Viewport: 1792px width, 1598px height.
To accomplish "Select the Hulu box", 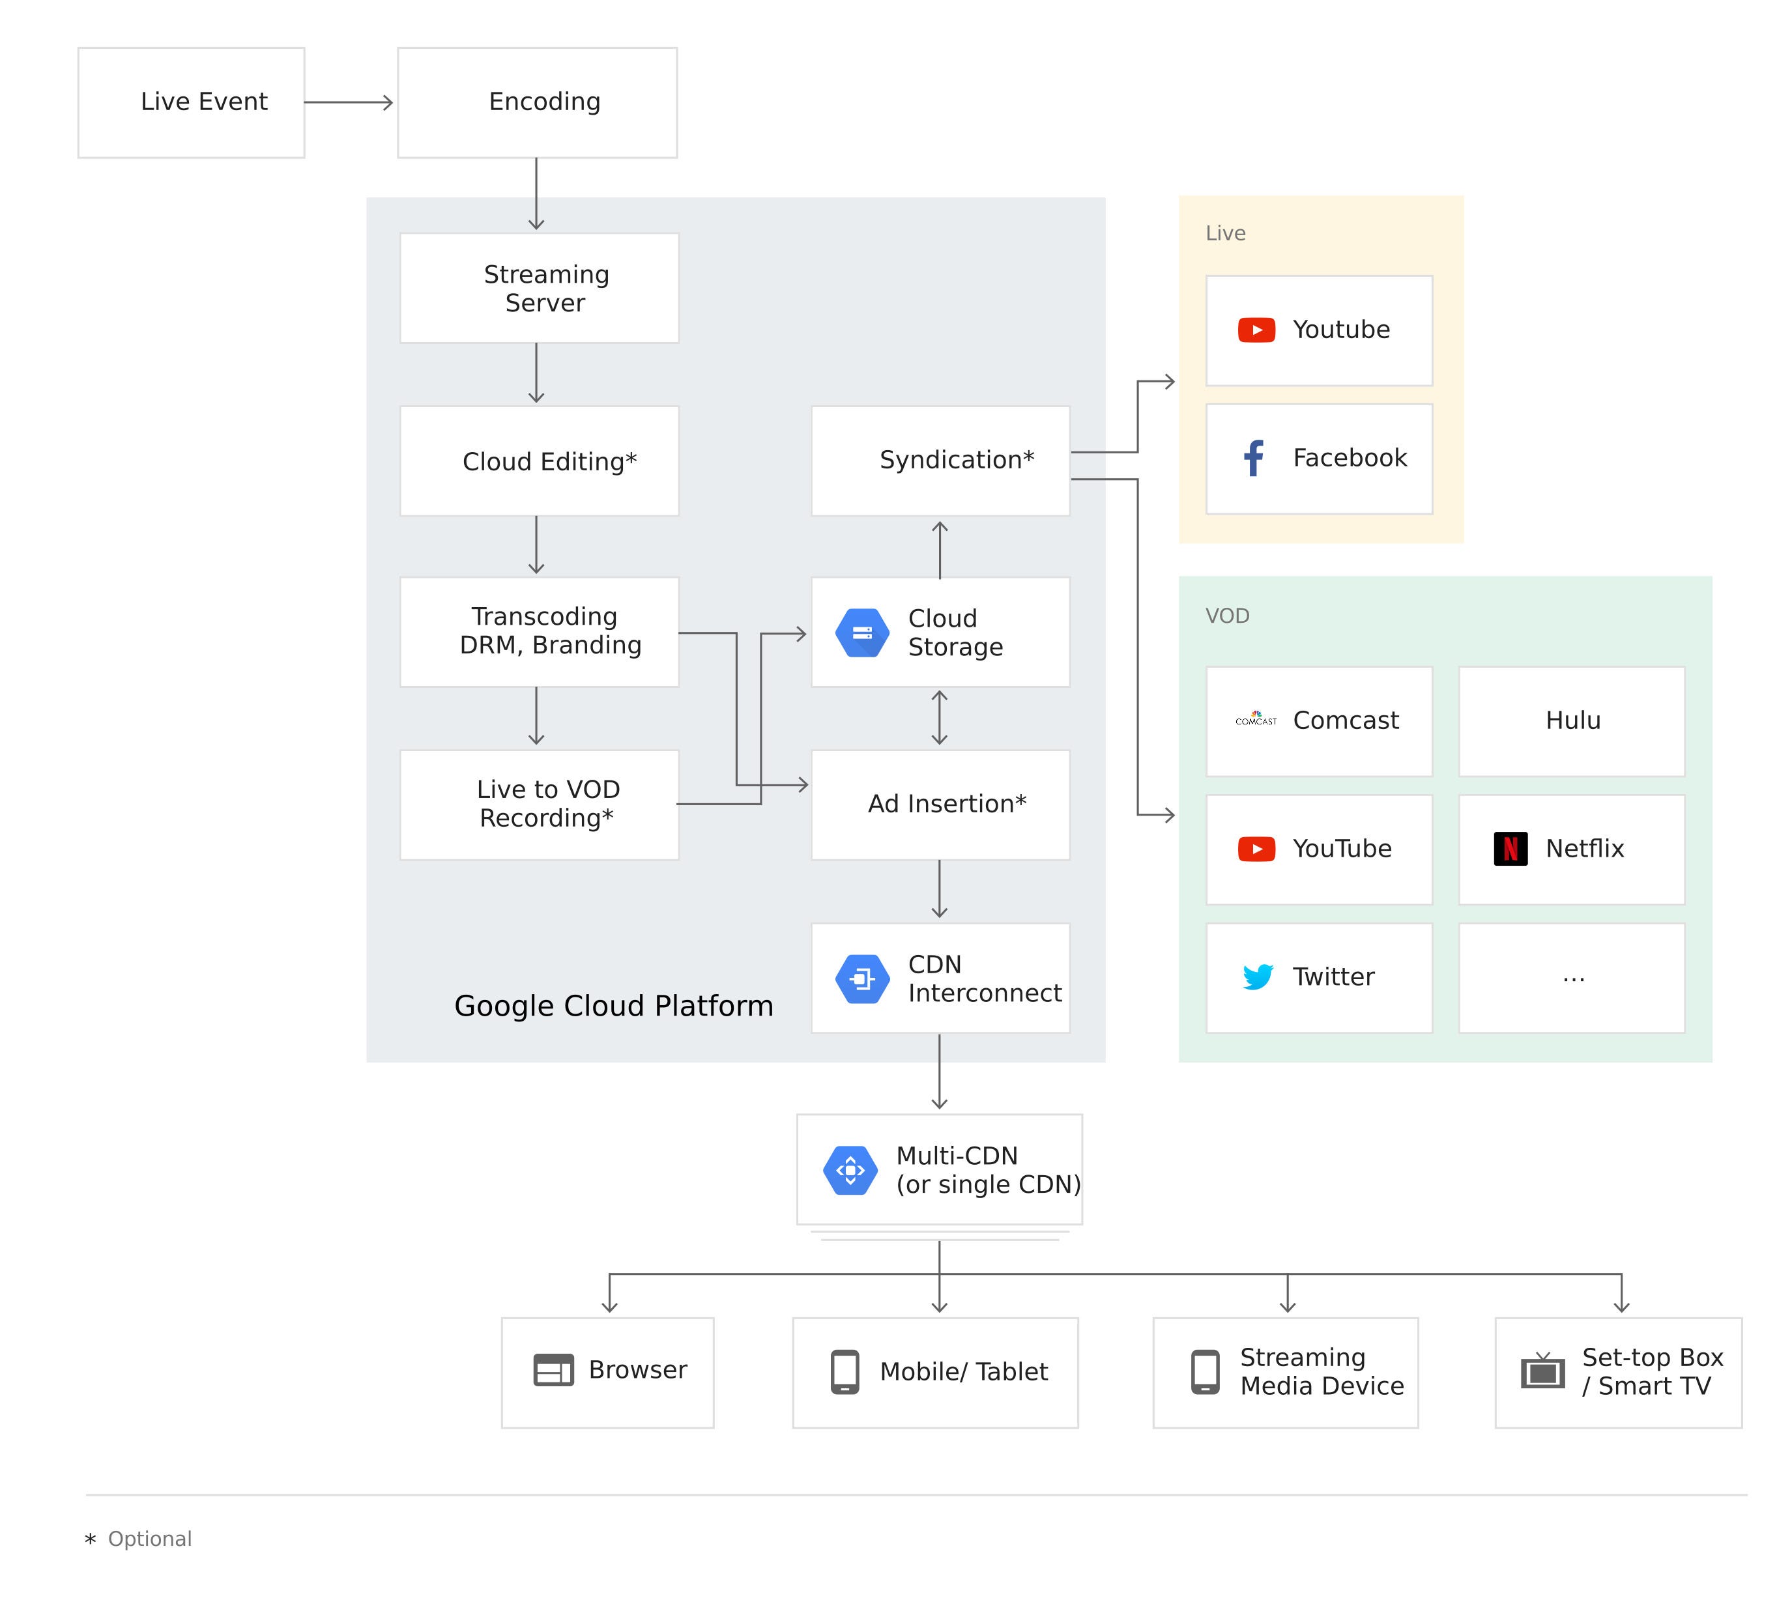I will tap(1572, 721).
